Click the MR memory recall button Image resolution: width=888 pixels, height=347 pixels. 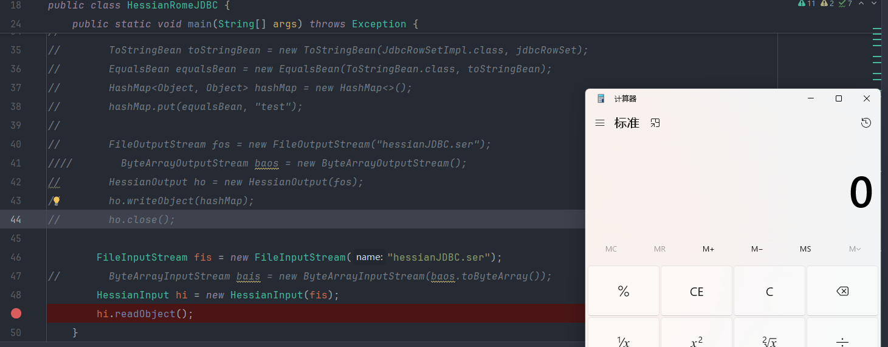(x=659, y=249)
